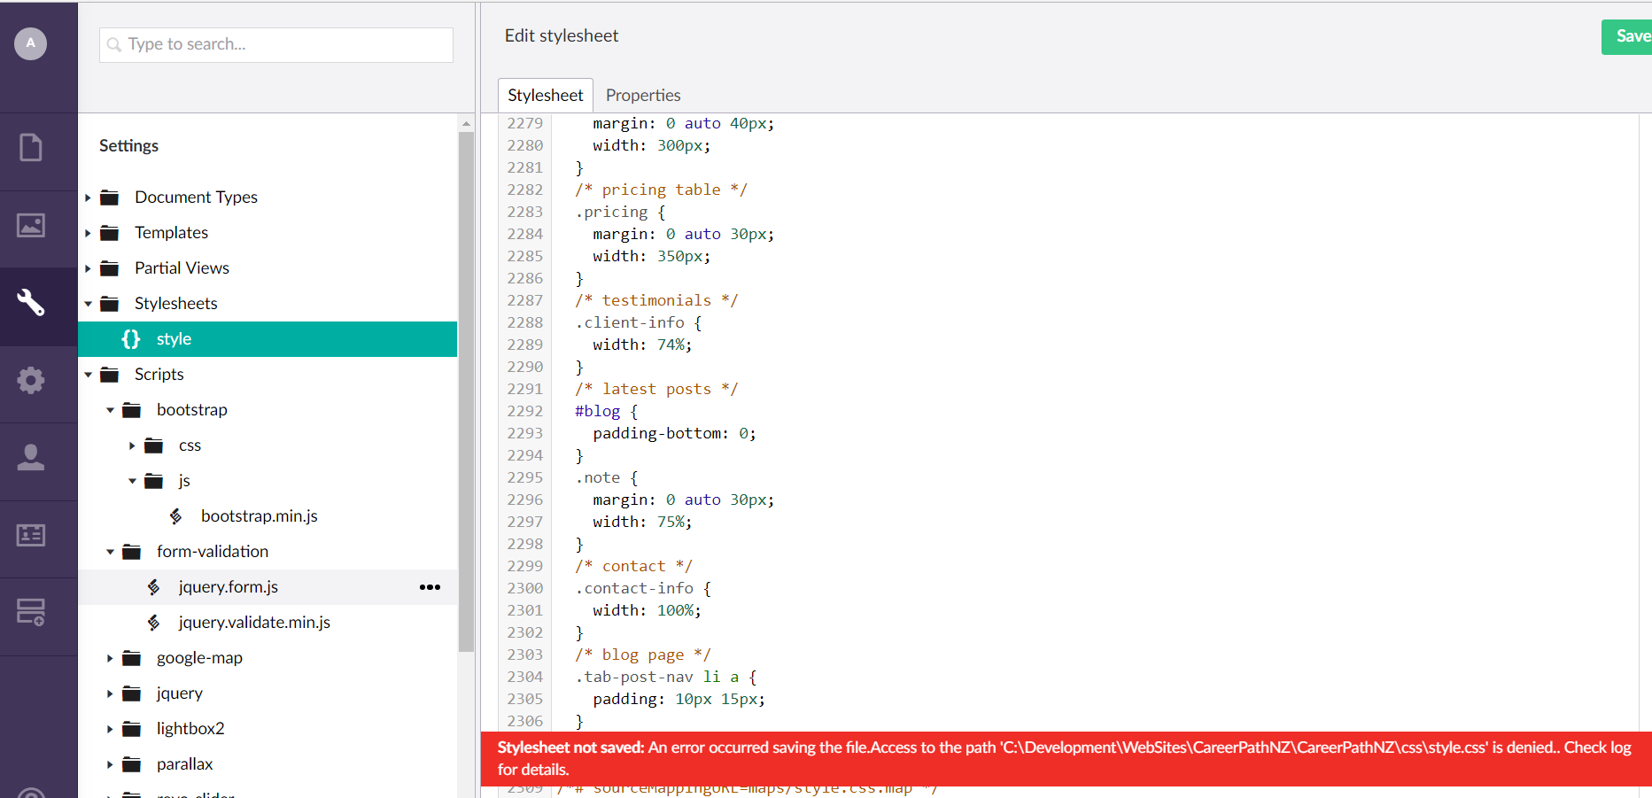Place cursor on .pricing selector line 2283

[620, 212]
